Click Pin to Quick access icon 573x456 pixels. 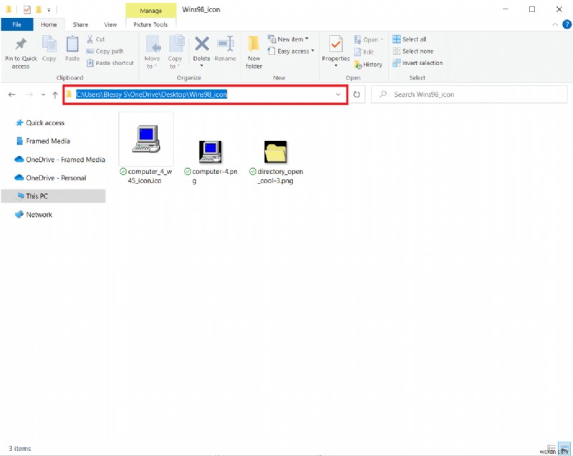tap(21, 44)
